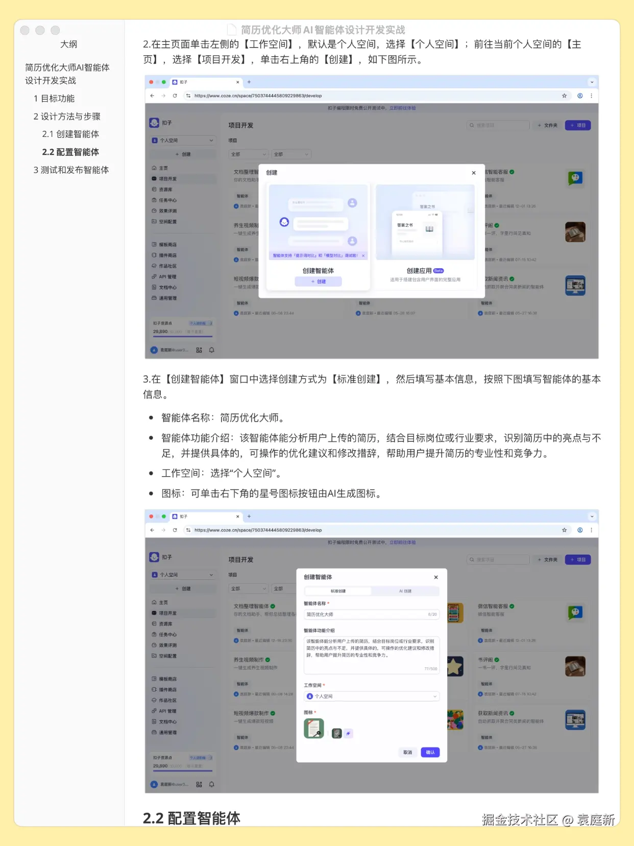
Task: Click notification bell in 创建 dialog screenshot
Action: [211, 350]
